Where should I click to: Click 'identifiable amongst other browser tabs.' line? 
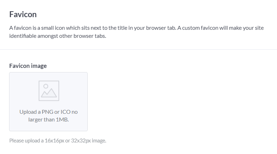click(x=58, y=36)
